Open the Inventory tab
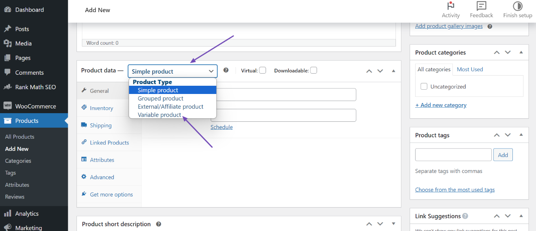Image resolution: width=536 pixels, height=231 pixels. [109, 108]
